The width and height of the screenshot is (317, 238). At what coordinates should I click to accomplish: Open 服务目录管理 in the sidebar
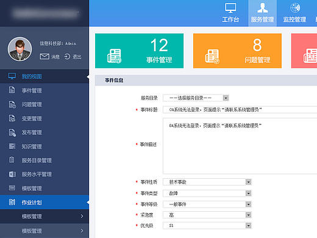click(x=45, y=160)
